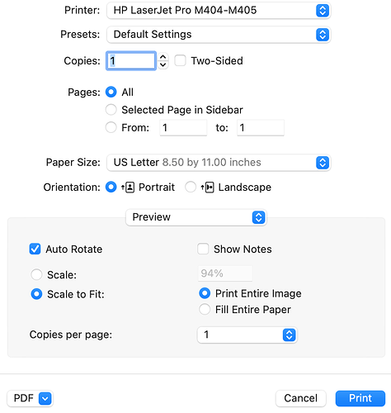Choose the Scale radio button

click(36, 274)
